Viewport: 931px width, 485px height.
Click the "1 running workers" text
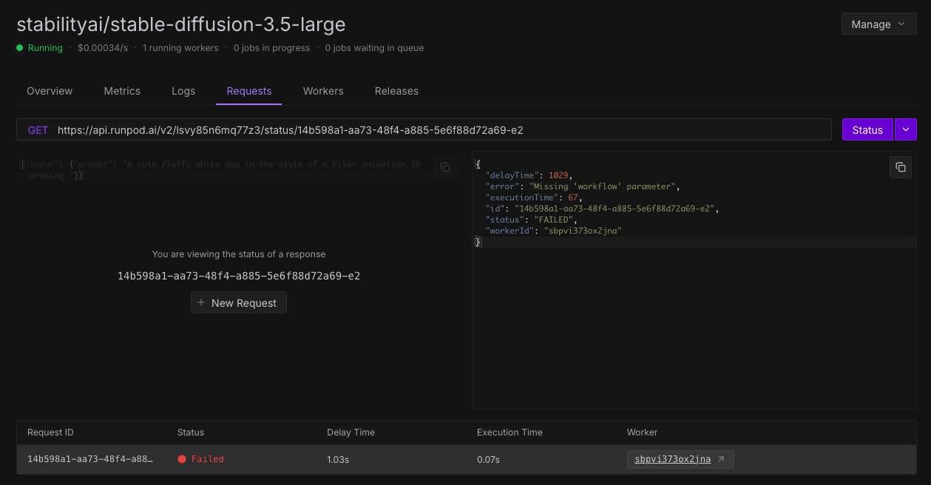pos(180,48)
